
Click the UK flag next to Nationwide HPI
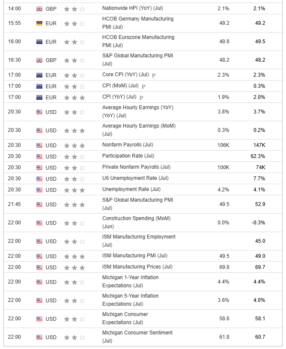coord(39,9)
